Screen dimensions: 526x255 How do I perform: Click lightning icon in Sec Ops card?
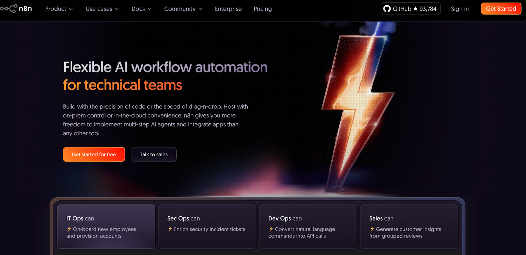click(170, 229)
